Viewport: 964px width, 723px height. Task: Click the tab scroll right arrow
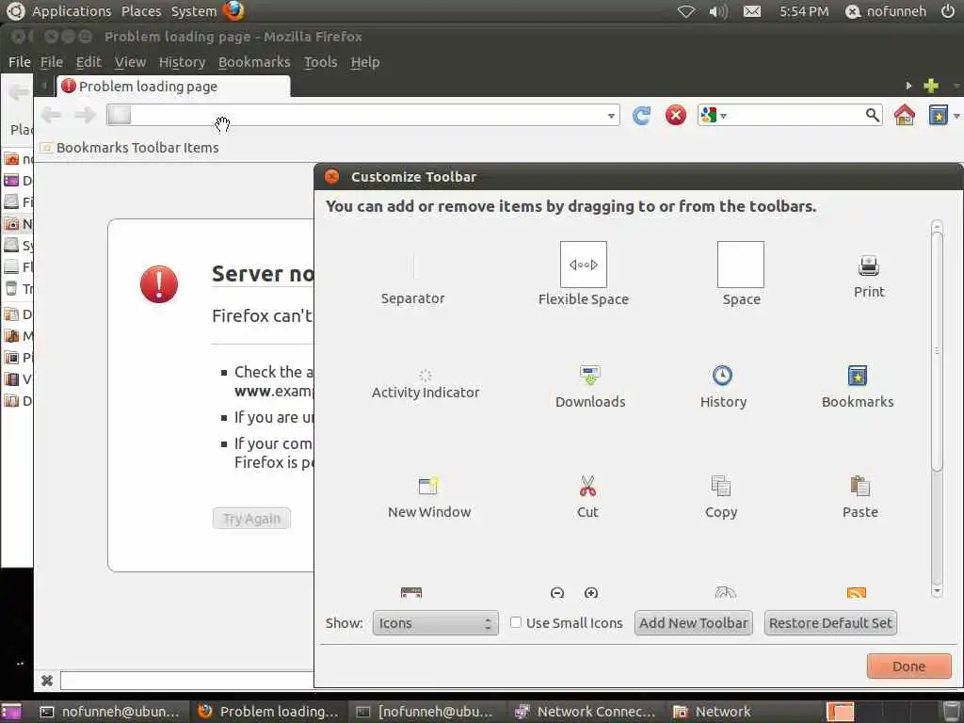(908, 86)
